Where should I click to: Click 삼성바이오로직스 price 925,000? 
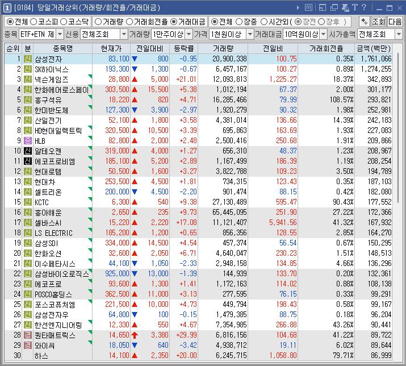pos(117,273)
